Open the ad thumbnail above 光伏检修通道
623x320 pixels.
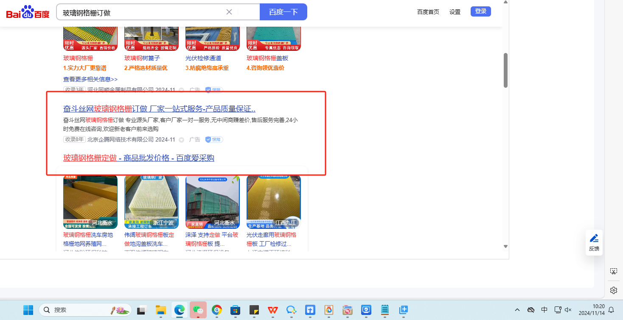click(x=213, y=39)
